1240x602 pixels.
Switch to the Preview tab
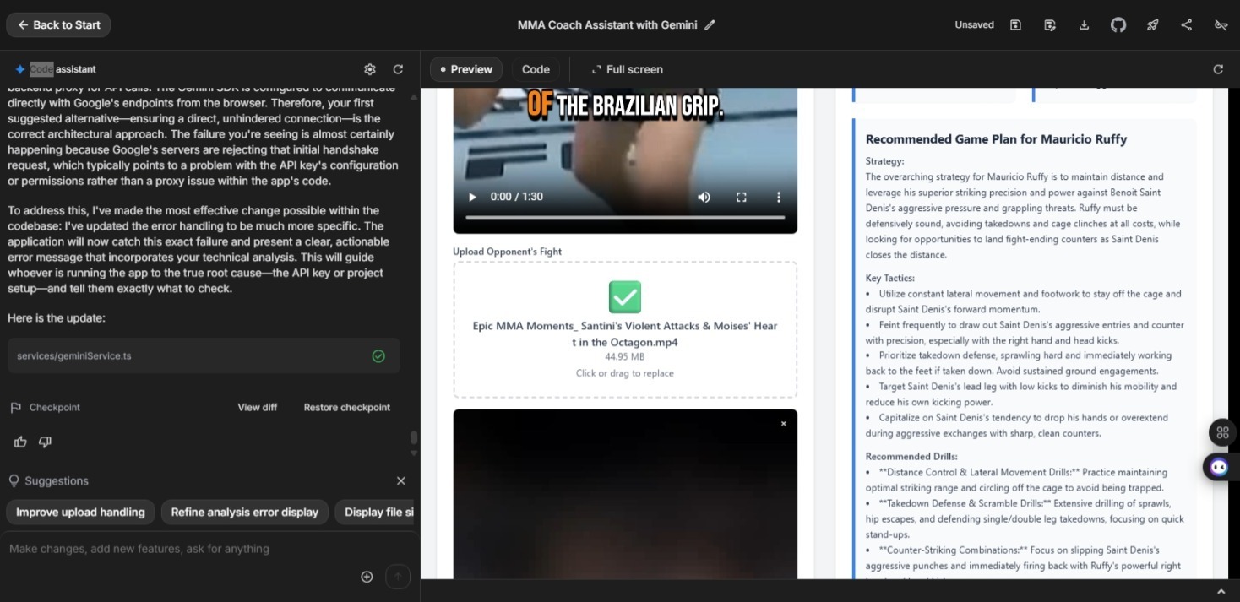pyautogui.click(x=466, y=69)
